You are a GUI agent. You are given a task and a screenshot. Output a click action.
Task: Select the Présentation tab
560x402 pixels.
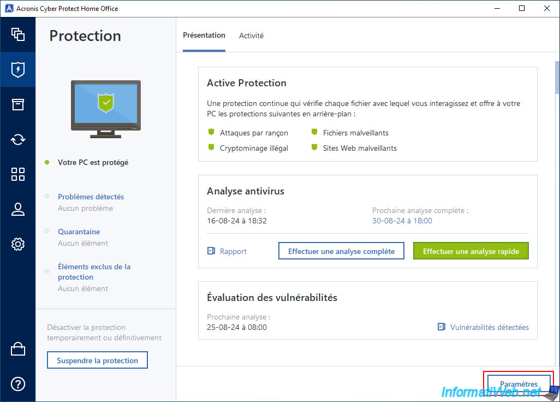click(204, 36)
